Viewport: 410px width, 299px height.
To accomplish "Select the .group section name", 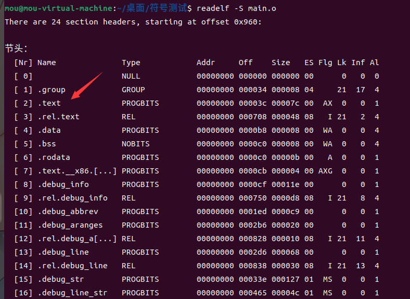I will (x=51, y=90).
